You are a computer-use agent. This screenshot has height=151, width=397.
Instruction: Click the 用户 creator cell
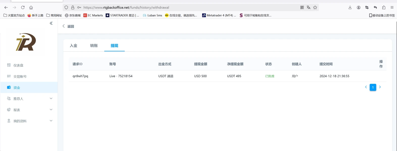295,76
